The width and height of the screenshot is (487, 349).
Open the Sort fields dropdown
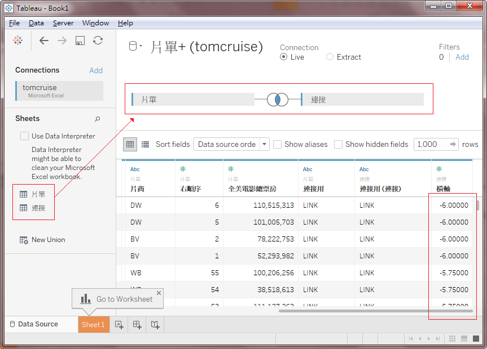point(231,144)
